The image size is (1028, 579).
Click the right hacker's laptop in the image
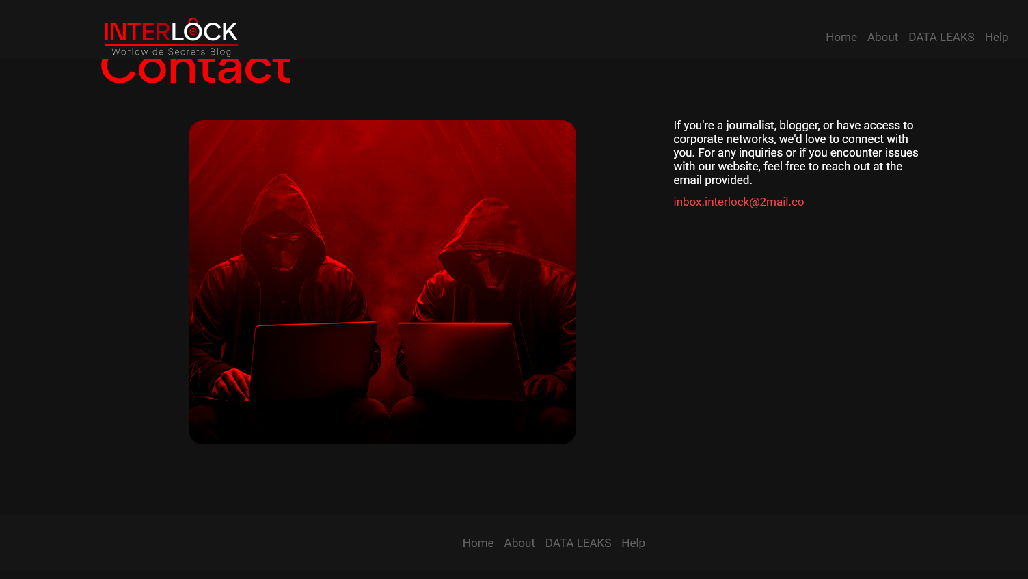pyautogui.click(x=461, y=361)
